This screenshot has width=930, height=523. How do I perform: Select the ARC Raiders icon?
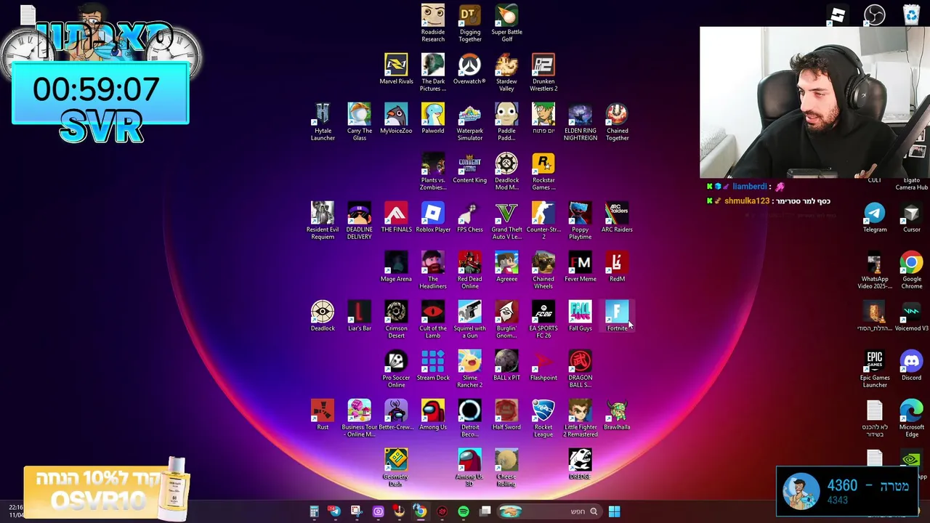[617, 217]
